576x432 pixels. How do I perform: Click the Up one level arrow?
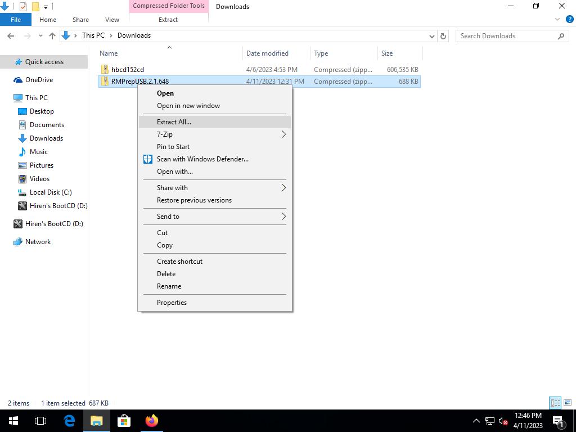point(52,36)
